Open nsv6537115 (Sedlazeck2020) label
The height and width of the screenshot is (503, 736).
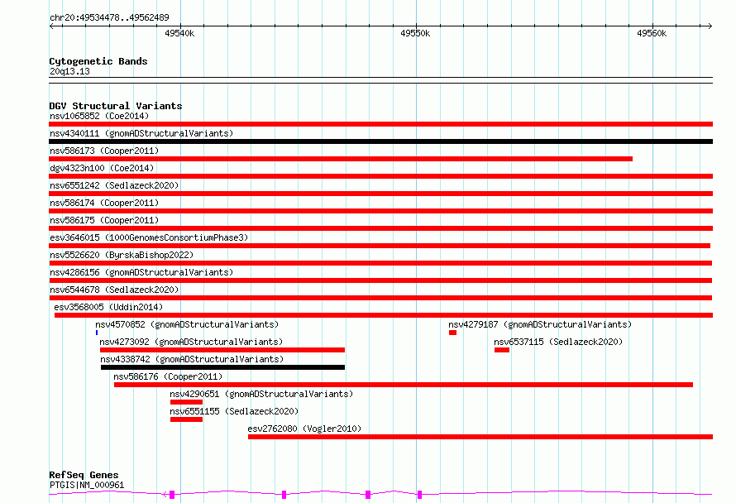tap(558, 342)
